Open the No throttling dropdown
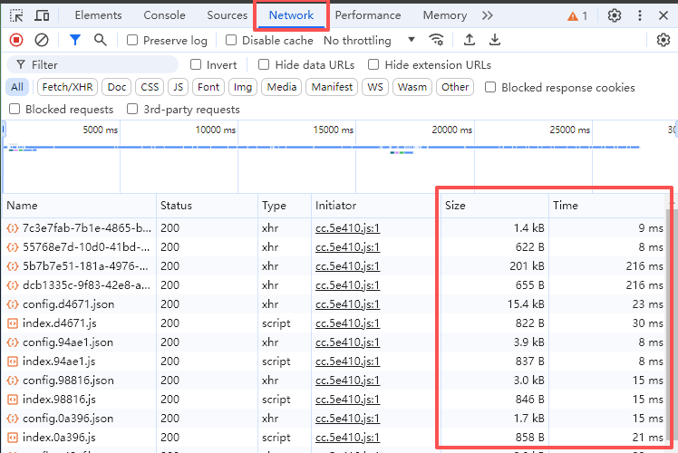This screenshot has height=453, width=678. click(369, 41)
